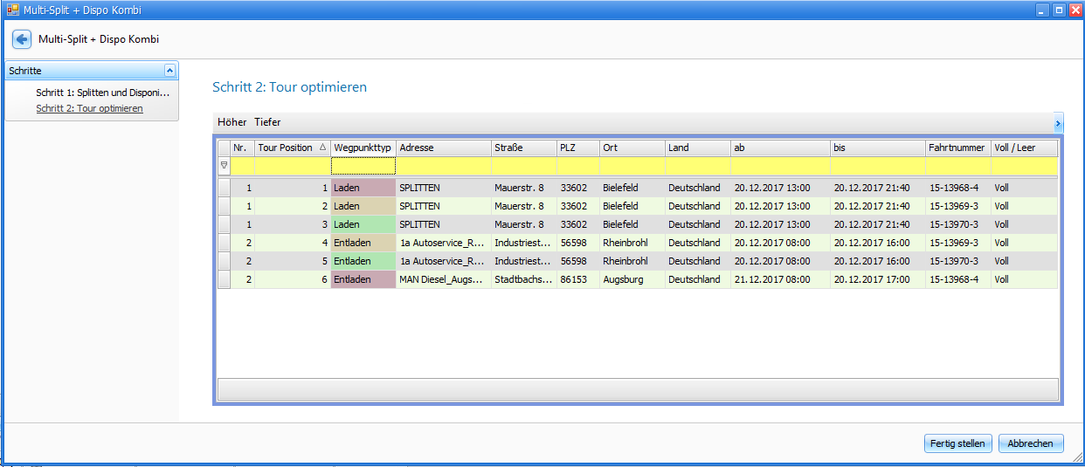Click the Wegpunkttyp column header
Viewport: 1085px width, 467px height.
click(363, 148)
